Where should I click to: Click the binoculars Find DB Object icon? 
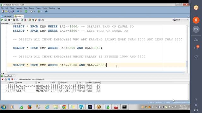tap(46, 11)
